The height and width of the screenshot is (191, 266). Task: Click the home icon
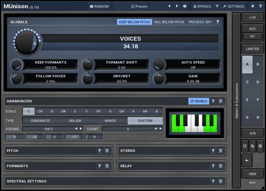click(253, 6)
